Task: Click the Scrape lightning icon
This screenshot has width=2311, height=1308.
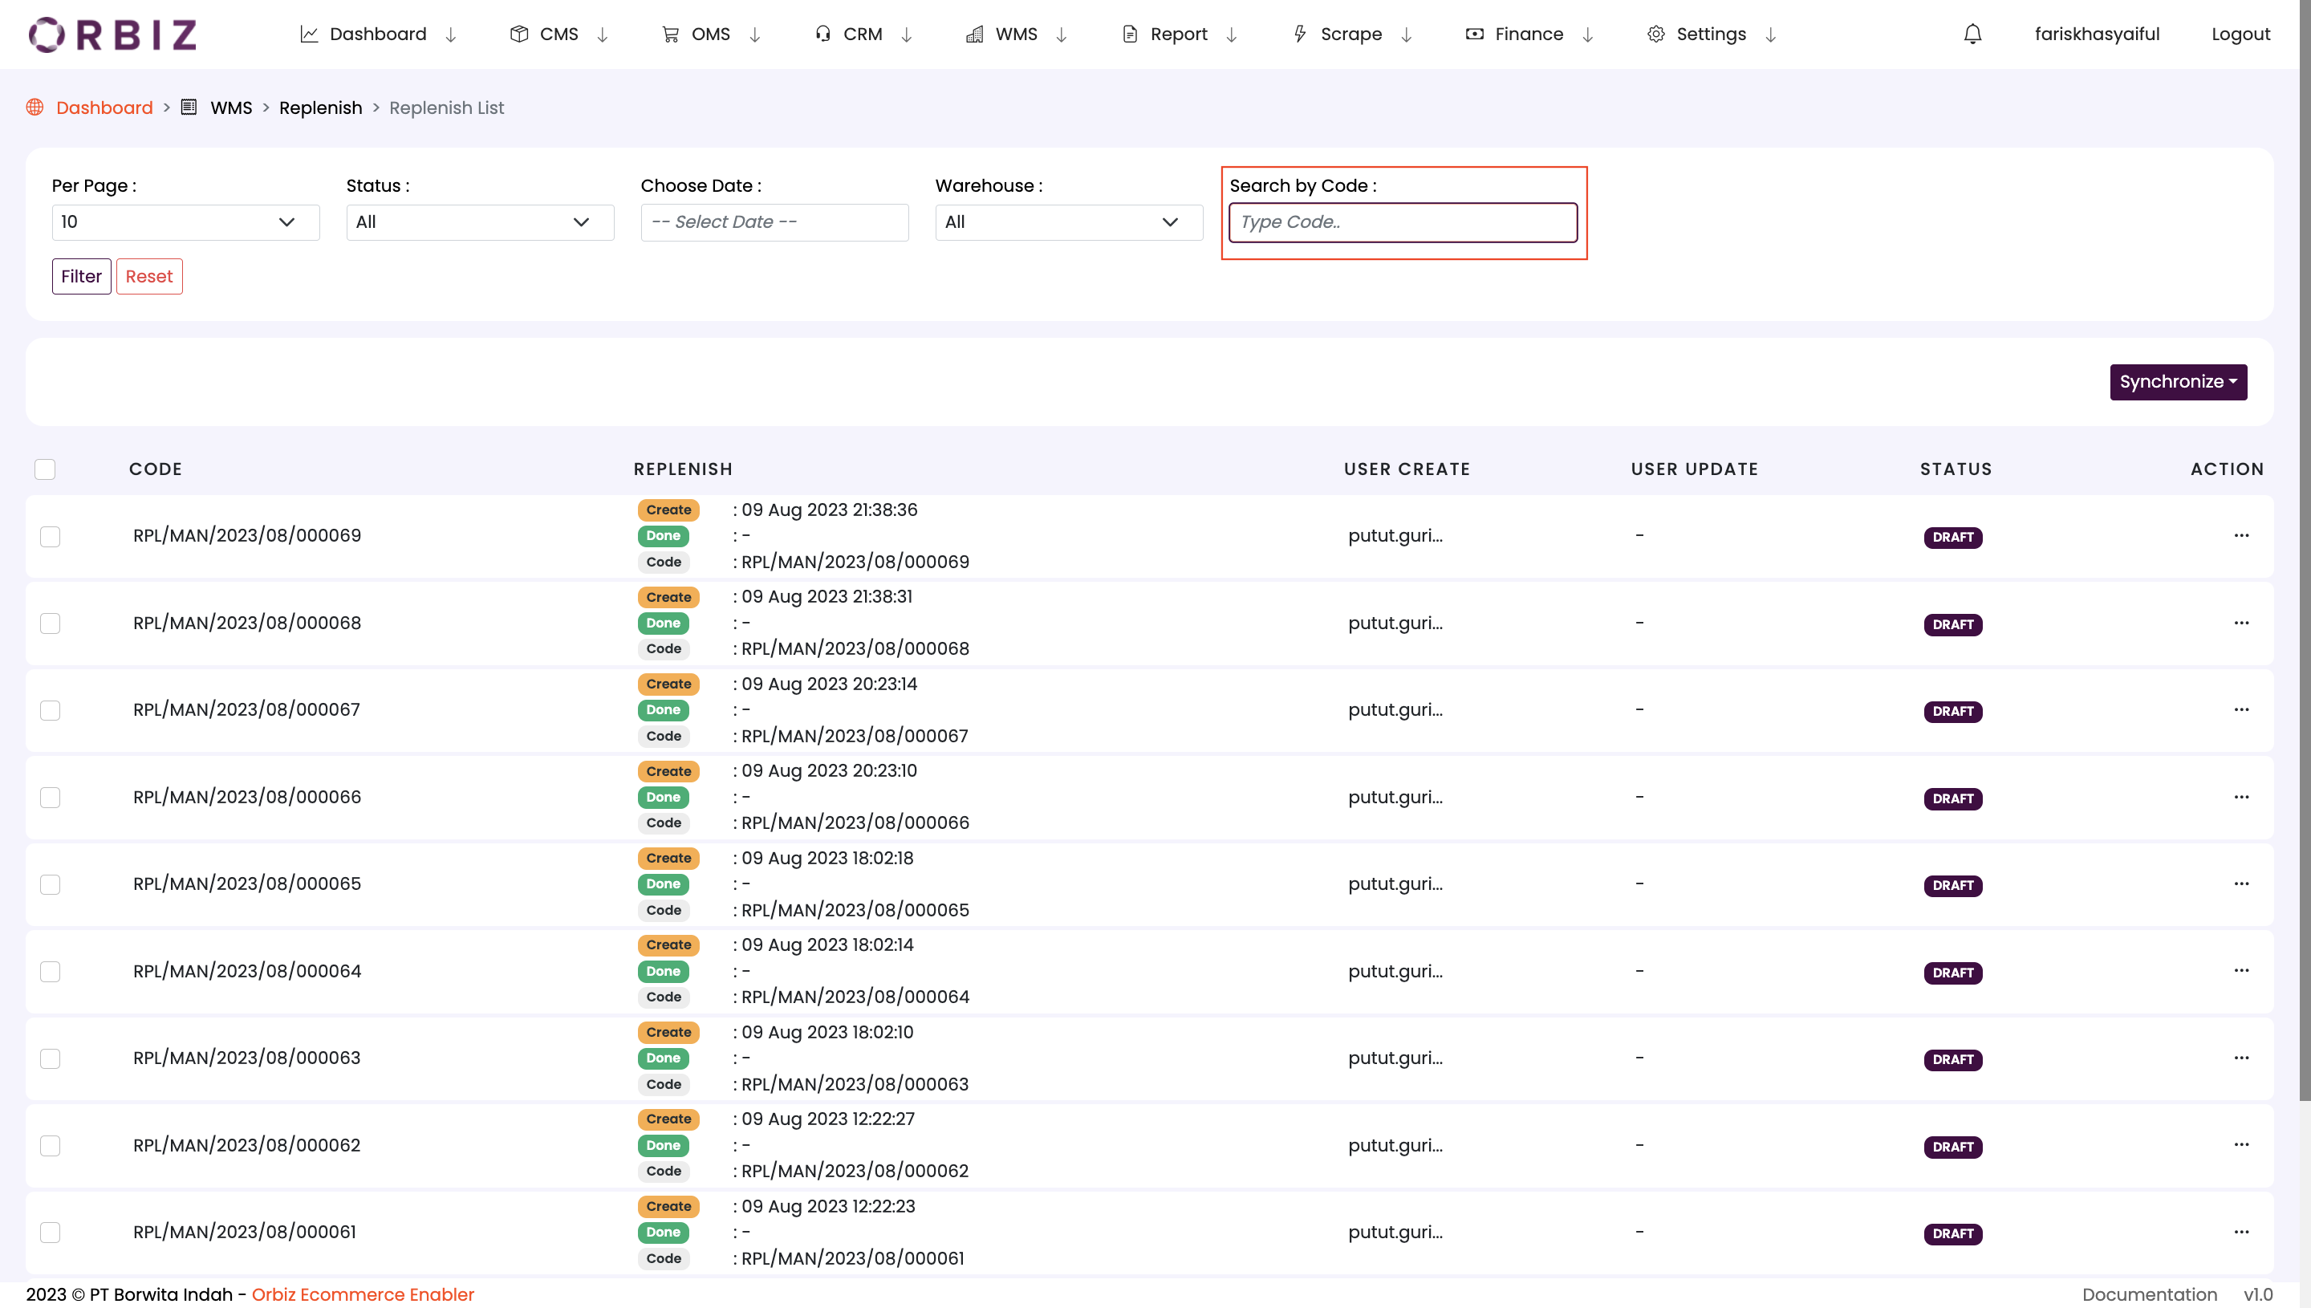Action: [x=1300, y=35]
